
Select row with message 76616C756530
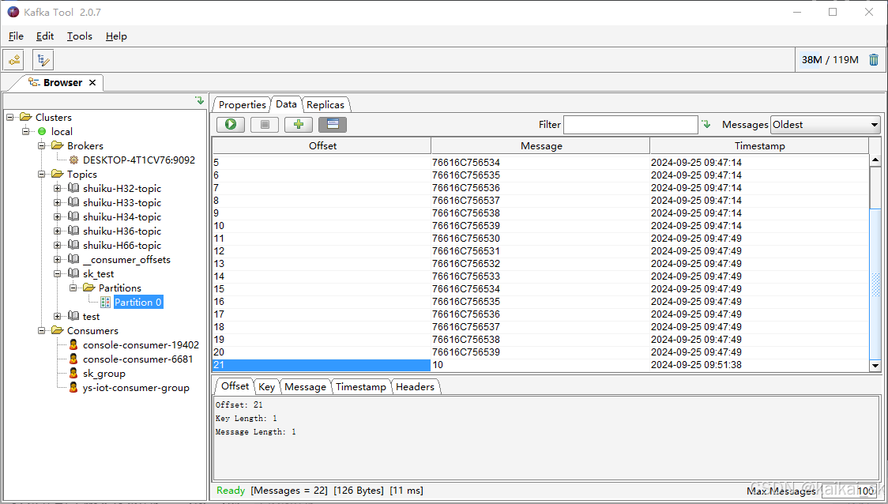pos(541,239)
